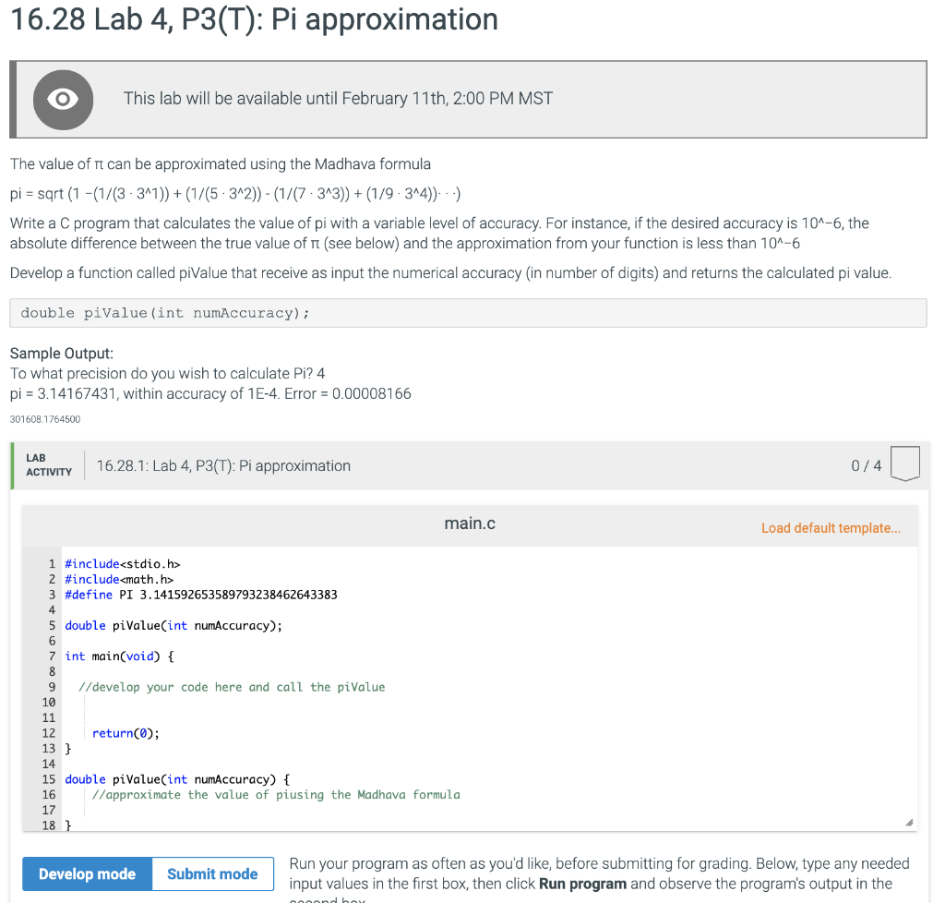The height and width of the screenshot is (903, 945).
Task: Switch to Submit mode
Action: coord(211,873)
